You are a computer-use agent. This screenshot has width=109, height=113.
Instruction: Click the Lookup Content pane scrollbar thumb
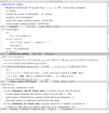(x=108, y=87)
